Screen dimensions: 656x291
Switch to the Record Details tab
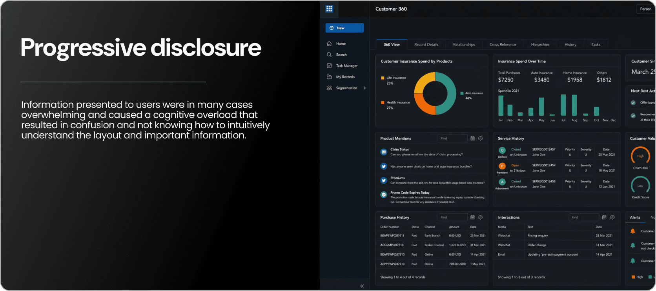click(426, 45)
